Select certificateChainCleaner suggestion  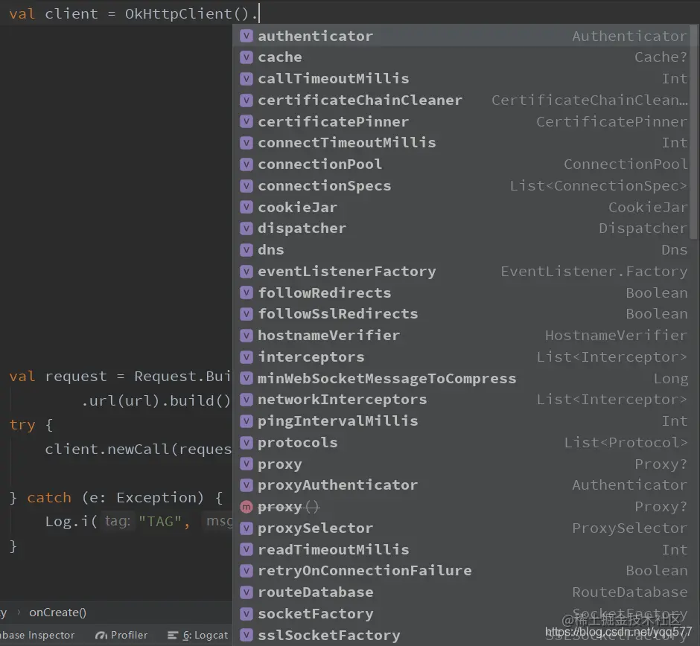pos(461,100)
